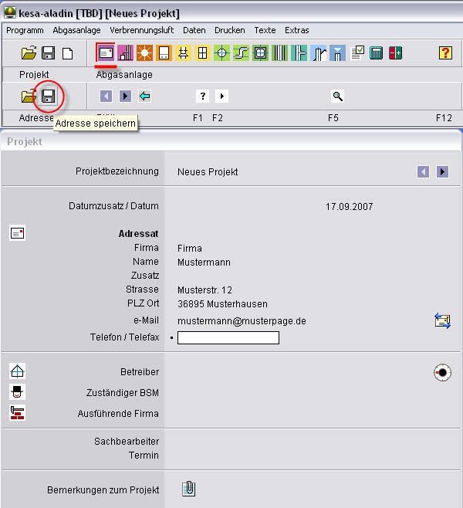The height and width of the screenshot is (508, 463).
Task: Click the e-mail transfer icon beside address
Action: (x=442, y=321)
